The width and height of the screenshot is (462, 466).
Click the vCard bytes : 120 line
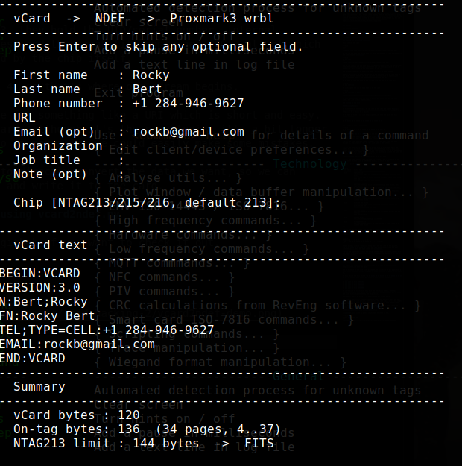click(77, 415)
